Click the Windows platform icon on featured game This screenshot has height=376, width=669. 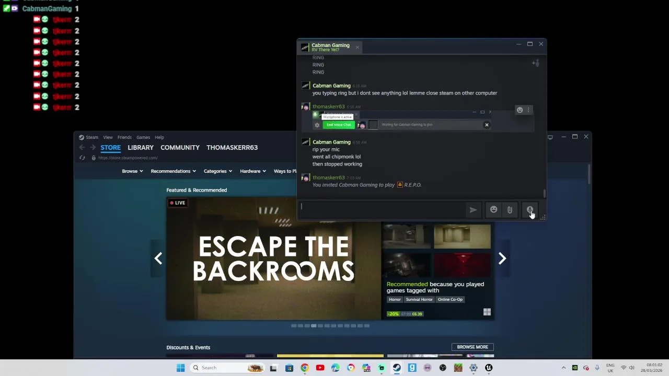[487, 312]
